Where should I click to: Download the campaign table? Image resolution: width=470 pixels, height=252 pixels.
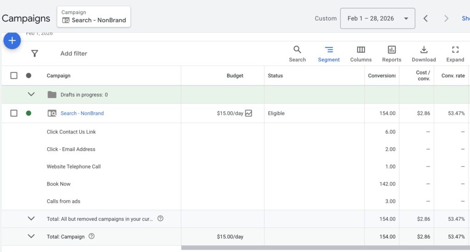click(x=424, y=54)
